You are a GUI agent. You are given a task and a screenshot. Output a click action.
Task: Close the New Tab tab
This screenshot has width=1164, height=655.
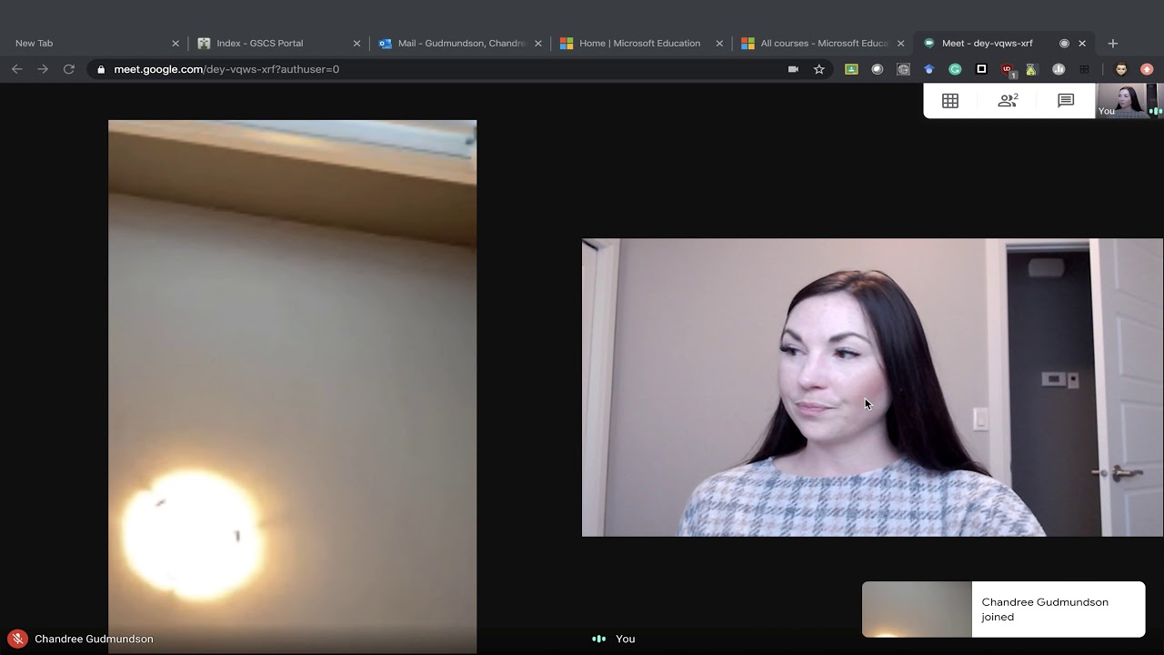pos(176,43)
